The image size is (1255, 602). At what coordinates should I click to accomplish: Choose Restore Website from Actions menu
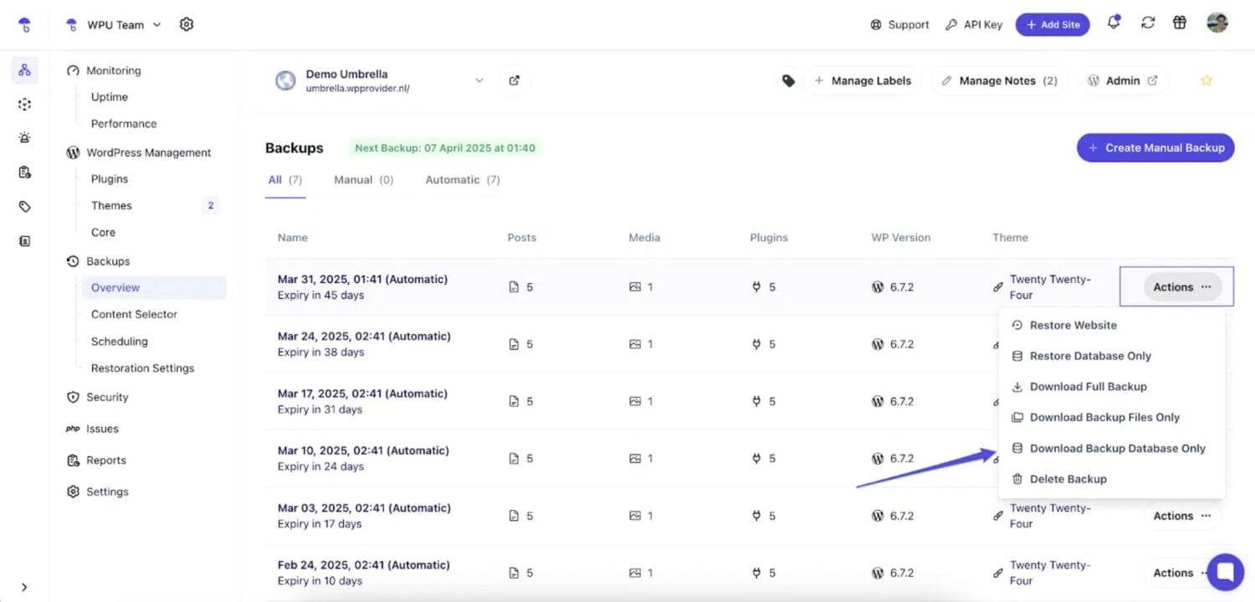pyautogui.click(x=1073, y=326)
